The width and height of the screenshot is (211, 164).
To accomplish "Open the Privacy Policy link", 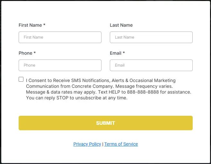I will pyautogui.click(x=87, y=144).
